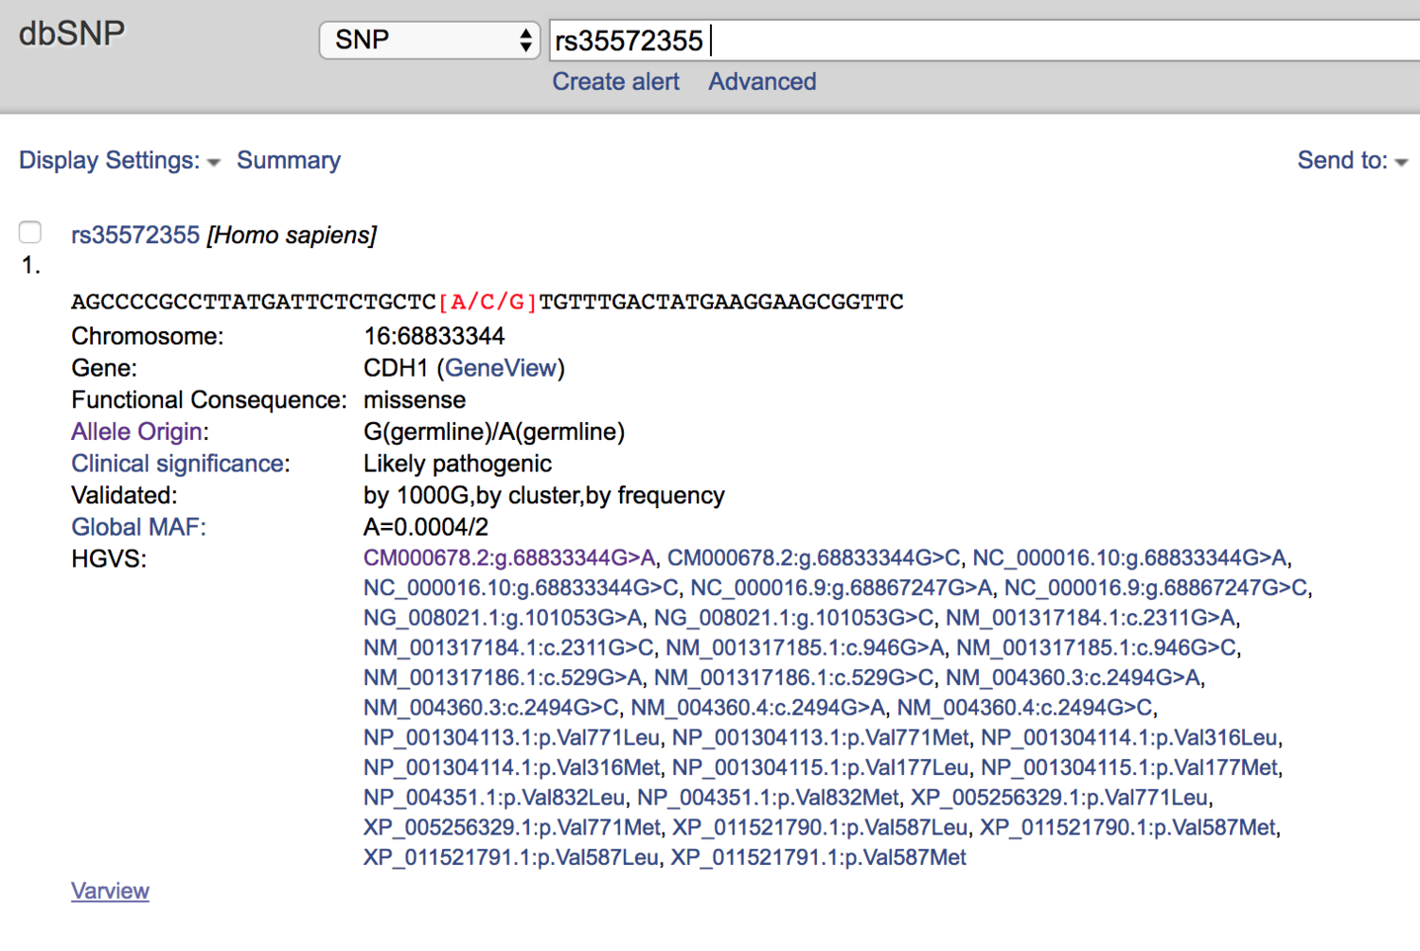Select the Summary display format
This screenshot has height=951, width=1420.
pos(289,160)
